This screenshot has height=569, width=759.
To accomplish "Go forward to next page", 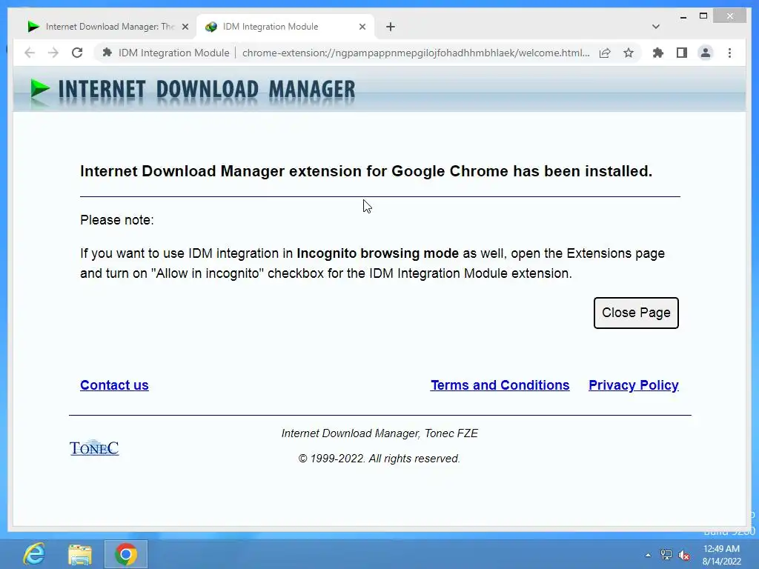I will point(53,53).
